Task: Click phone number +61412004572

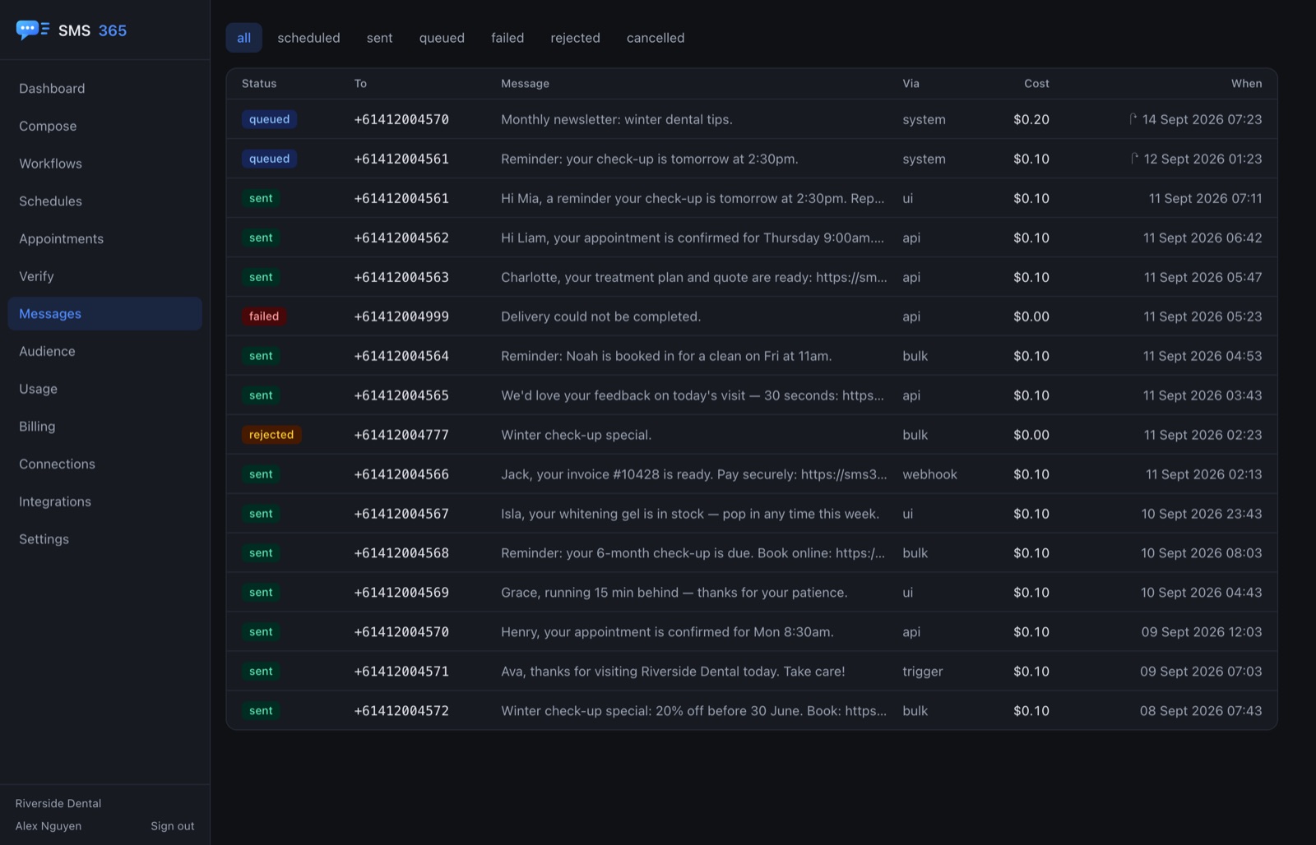Action: click(x=401, y=711)
